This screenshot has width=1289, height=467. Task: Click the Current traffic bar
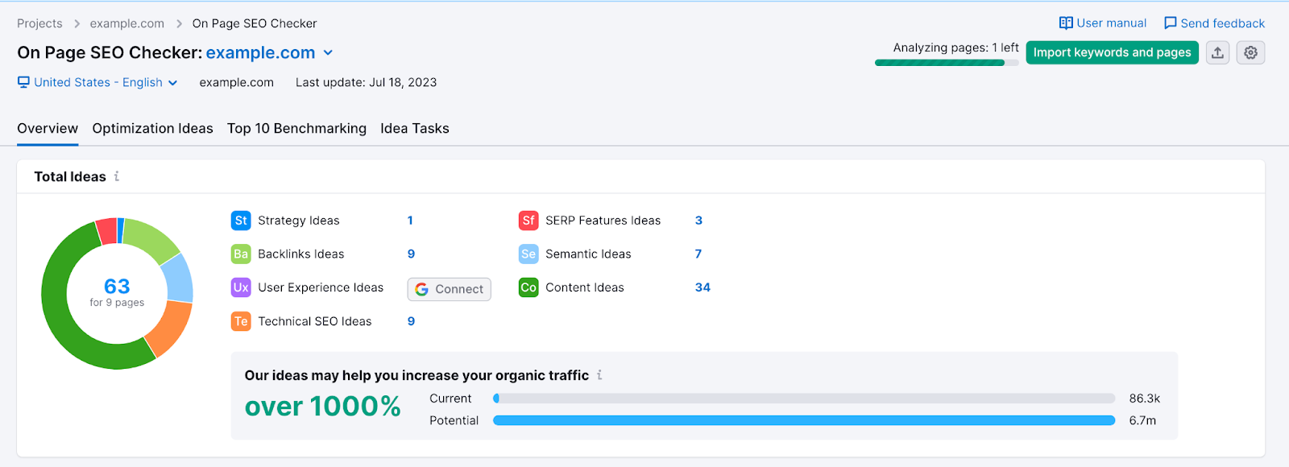click(804, 399)
